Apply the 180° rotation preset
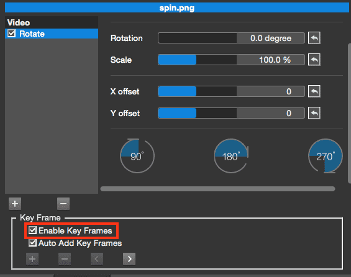 pos(231,156)
